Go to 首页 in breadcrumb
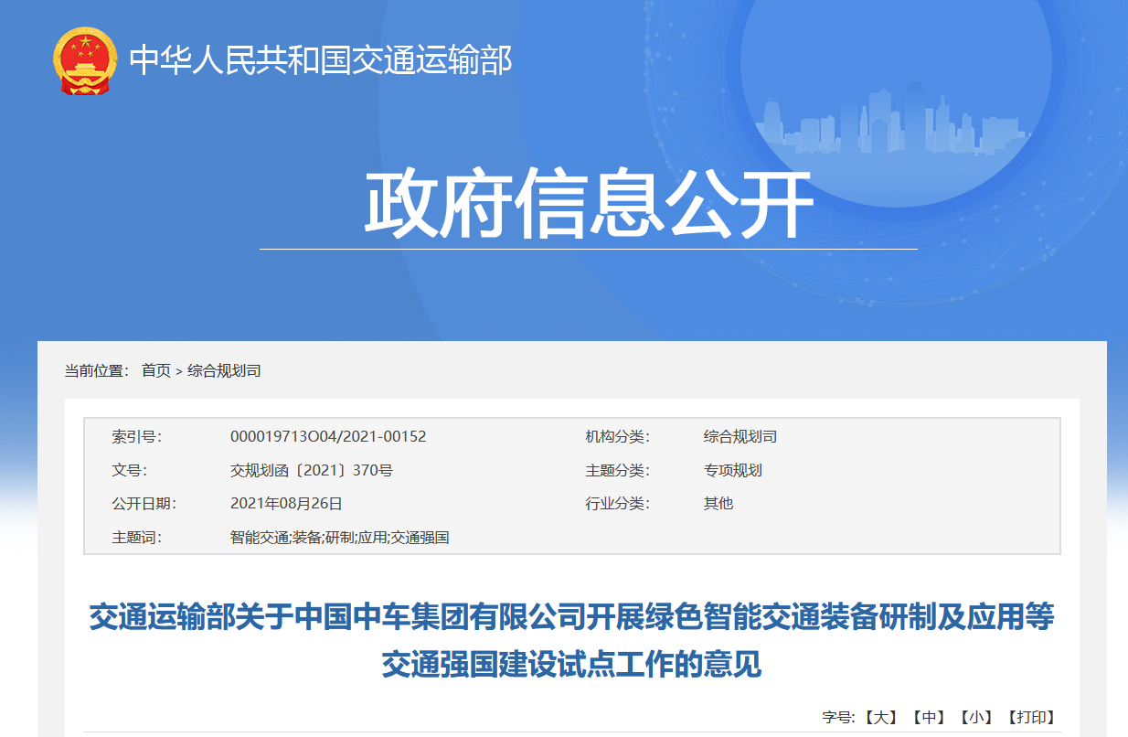The height and width of the screenshot is (737, 1128). (155, 370)
